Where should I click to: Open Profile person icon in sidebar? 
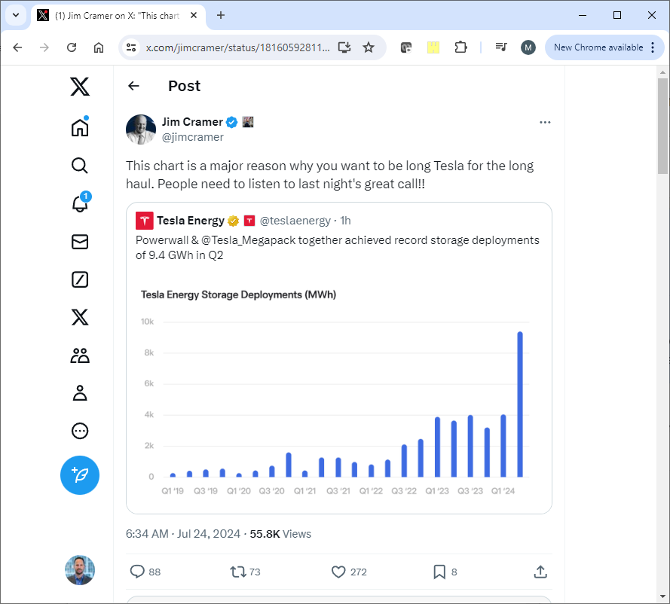(80, 392)
